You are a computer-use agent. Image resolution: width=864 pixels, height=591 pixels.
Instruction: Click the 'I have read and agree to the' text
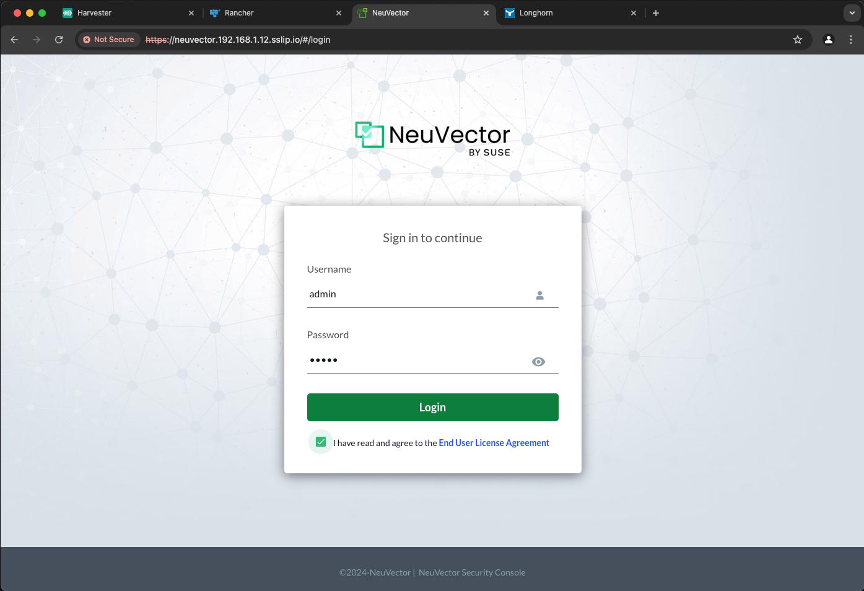tap(385, 443)
